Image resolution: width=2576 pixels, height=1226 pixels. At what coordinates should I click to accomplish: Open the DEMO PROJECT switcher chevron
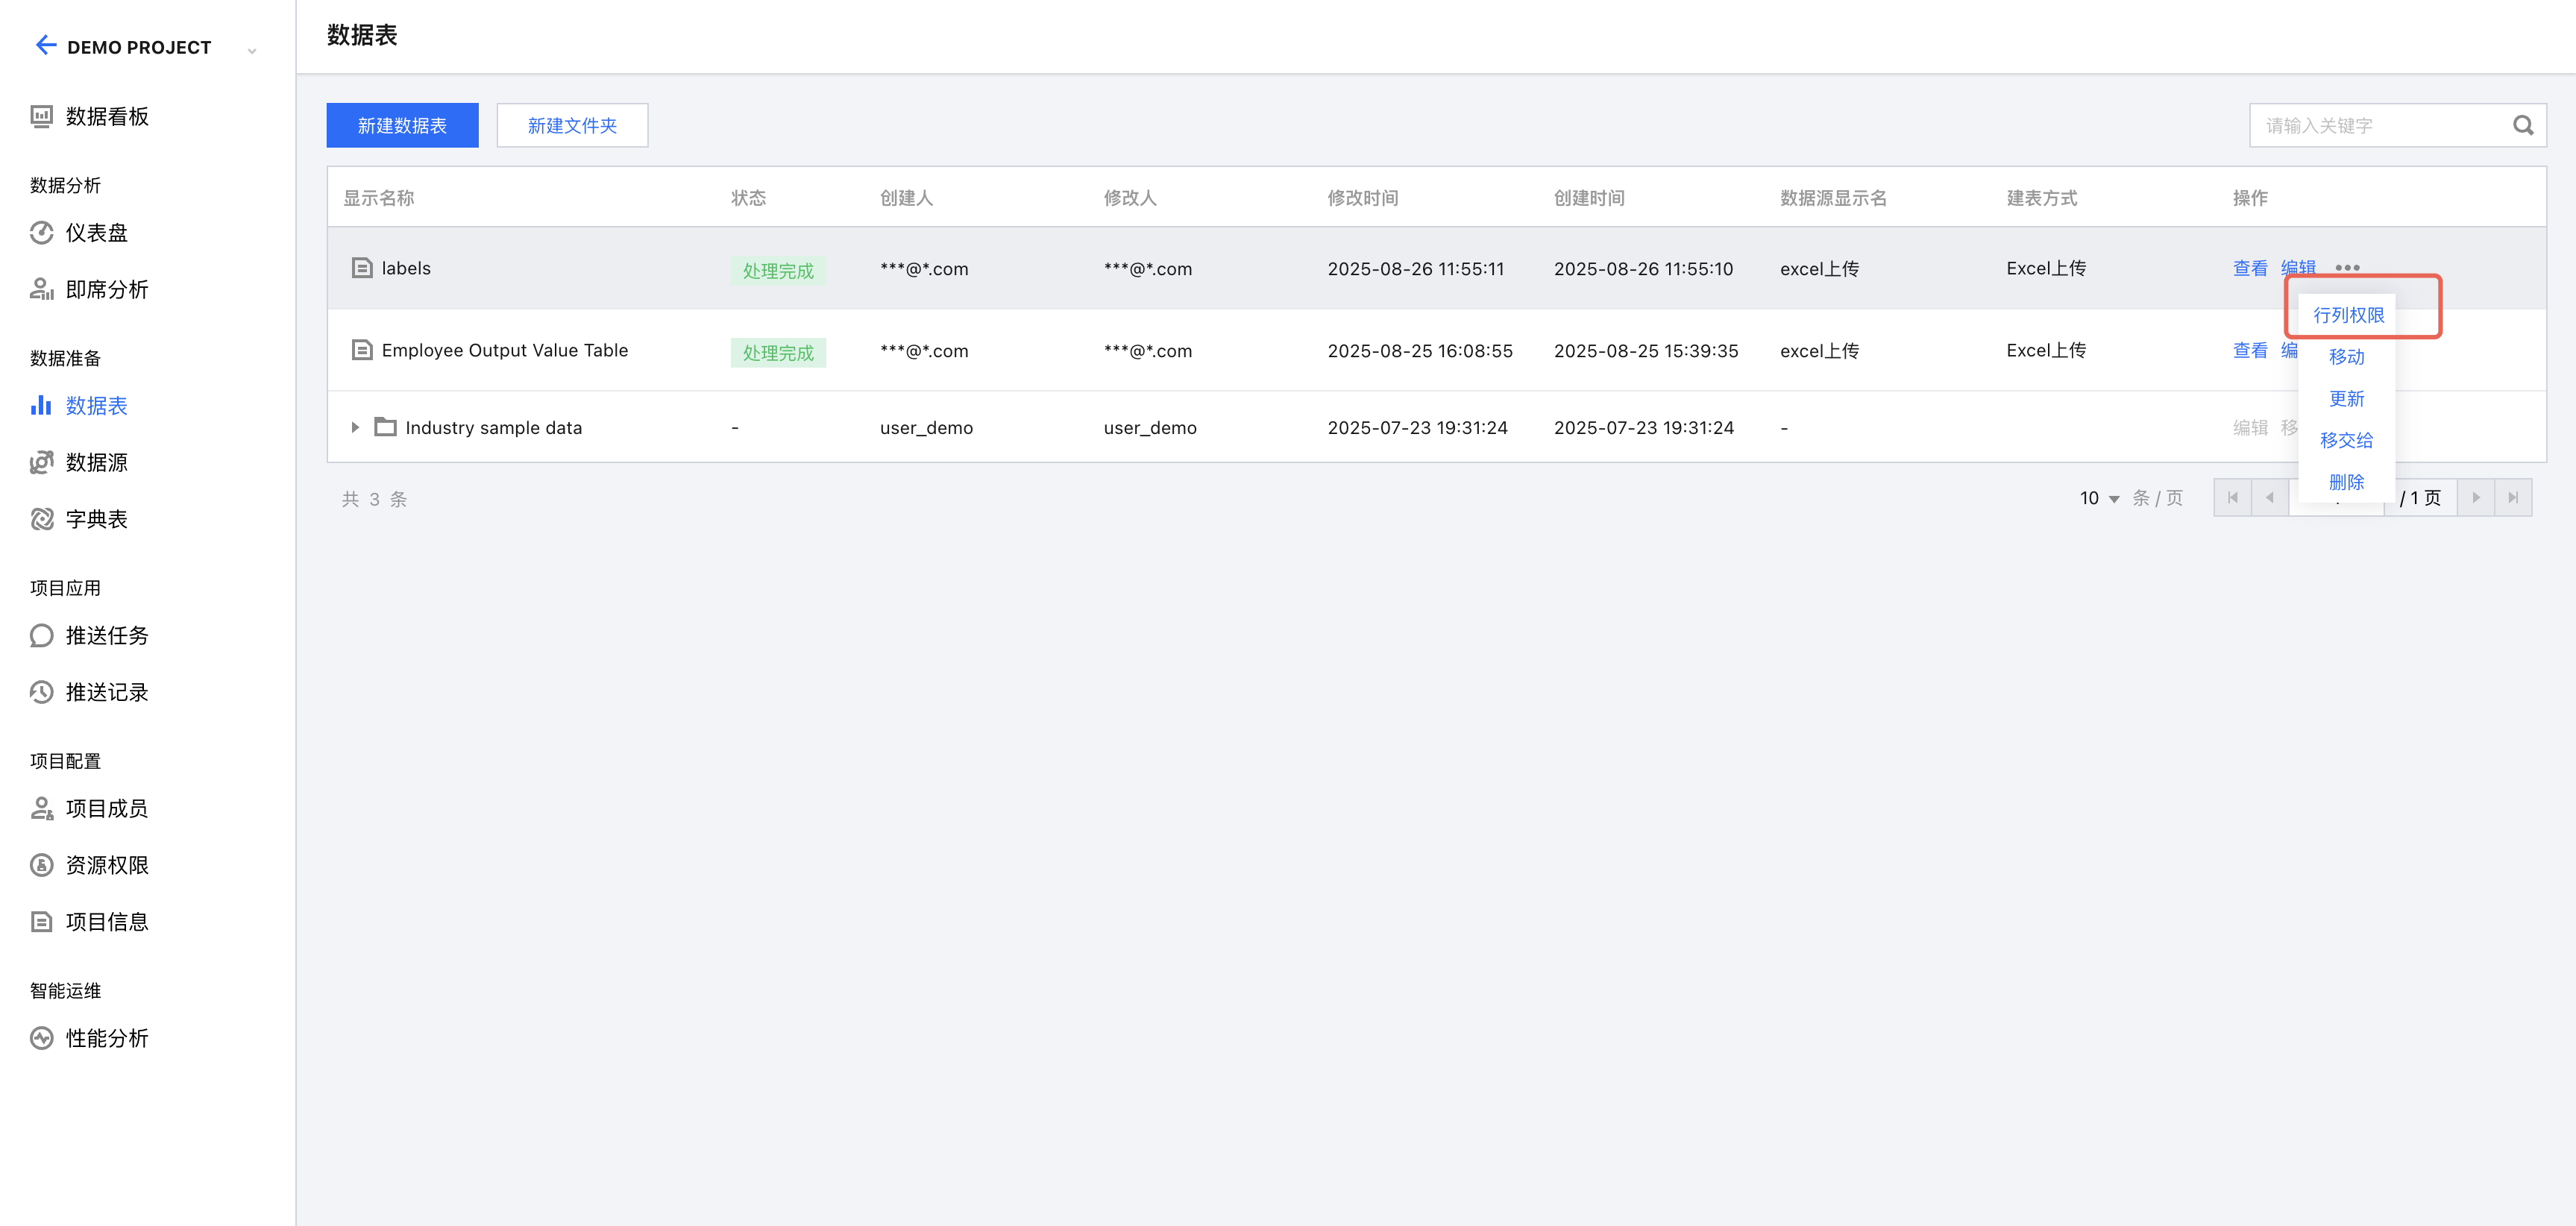[x=252, y=50]
